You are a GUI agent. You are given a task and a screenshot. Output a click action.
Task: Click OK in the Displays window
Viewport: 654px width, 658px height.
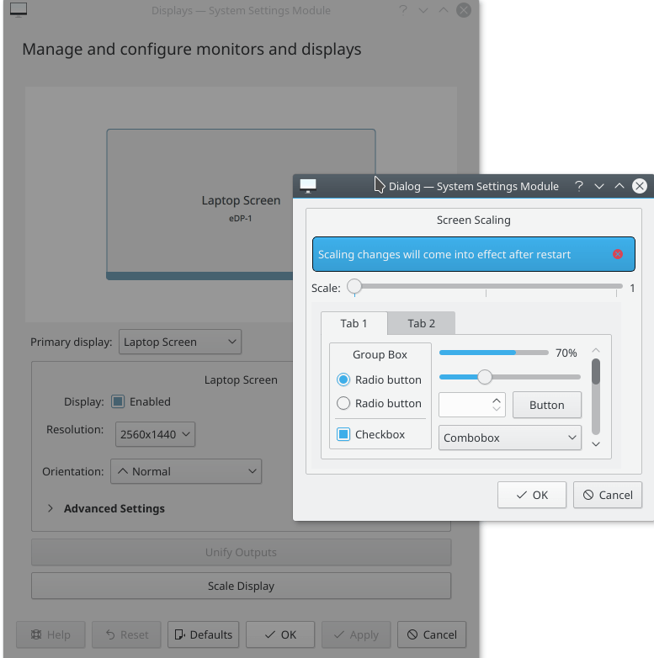pos(280,634)
